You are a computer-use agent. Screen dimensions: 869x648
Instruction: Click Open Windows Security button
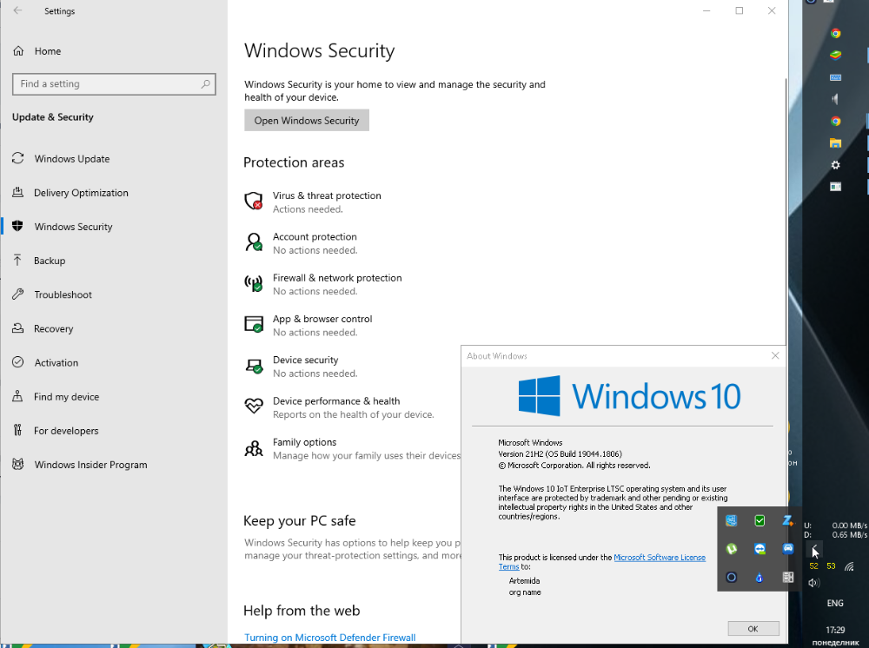[x=307, y=120]
